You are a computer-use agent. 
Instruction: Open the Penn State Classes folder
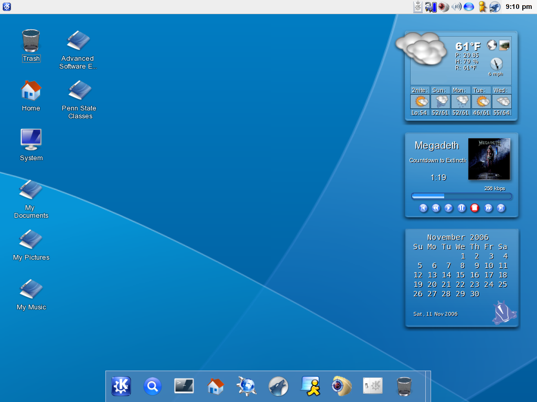point(79,100)
